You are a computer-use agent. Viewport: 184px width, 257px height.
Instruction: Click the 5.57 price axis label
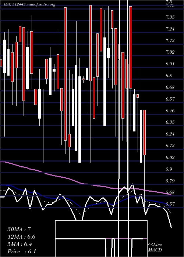coord(170,204)
